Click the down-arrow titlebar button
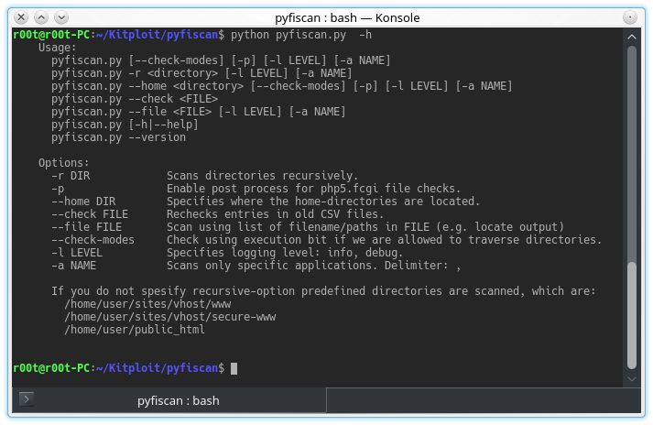This screenshot has height=425, width=653. (x=61, y=17)
